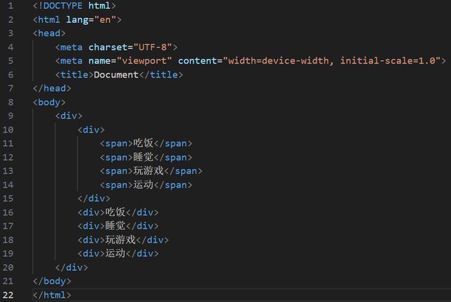Click the opening head tag
This screenshot has height=302, width=451.
pos(49,33)
